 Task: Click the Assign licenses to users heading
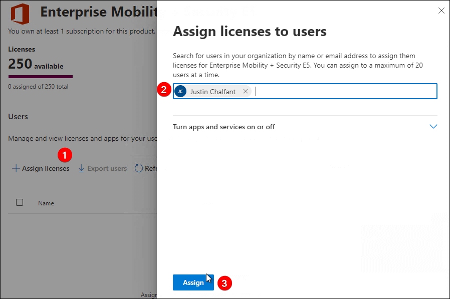pyautogui.click(x=250, y=31)
